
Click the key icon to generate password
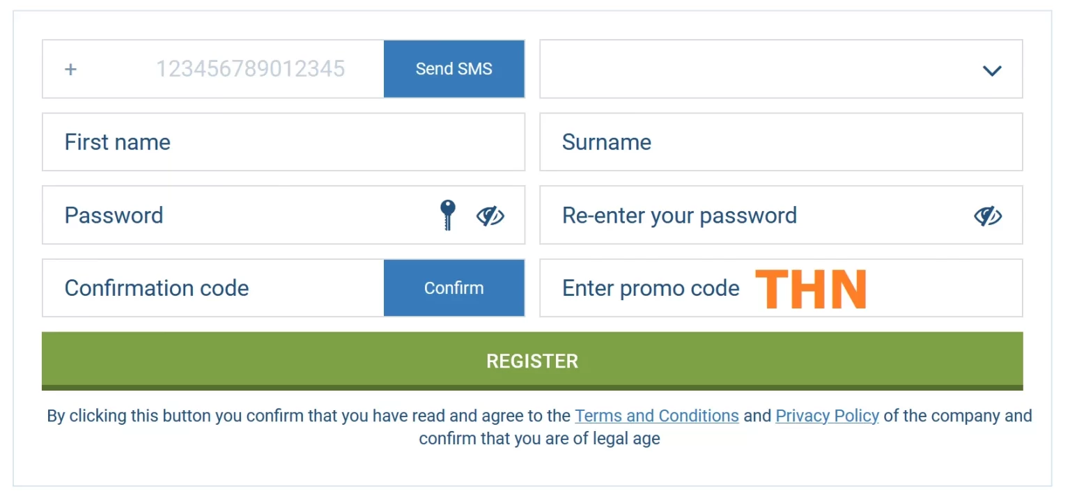[448, 215]
